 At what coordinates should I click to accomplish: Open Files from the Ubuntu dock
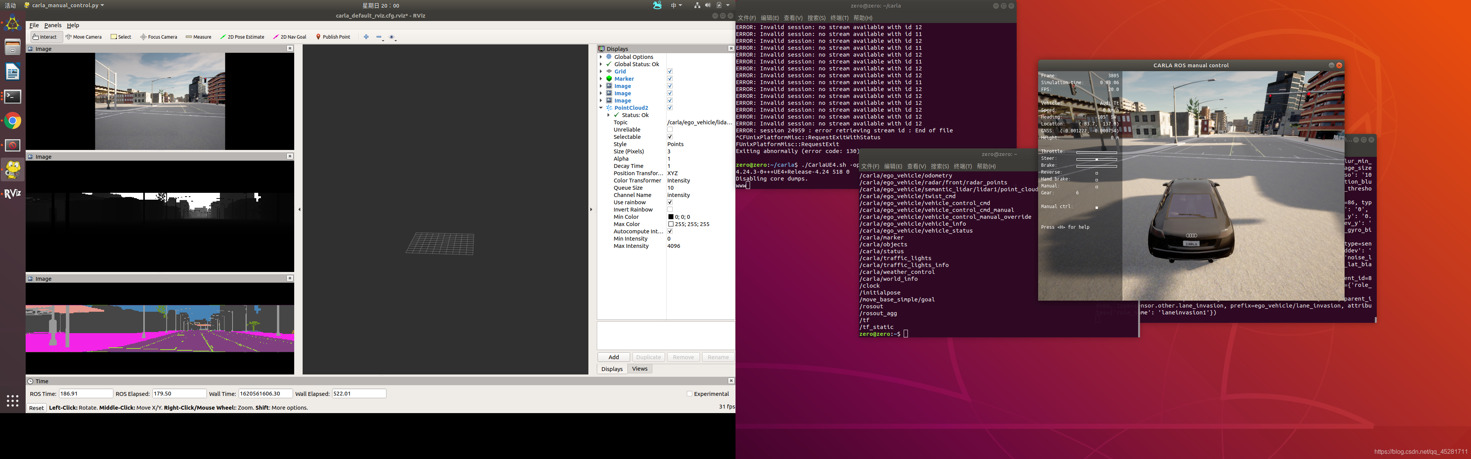pyautogui.click(x=13, y=47)
